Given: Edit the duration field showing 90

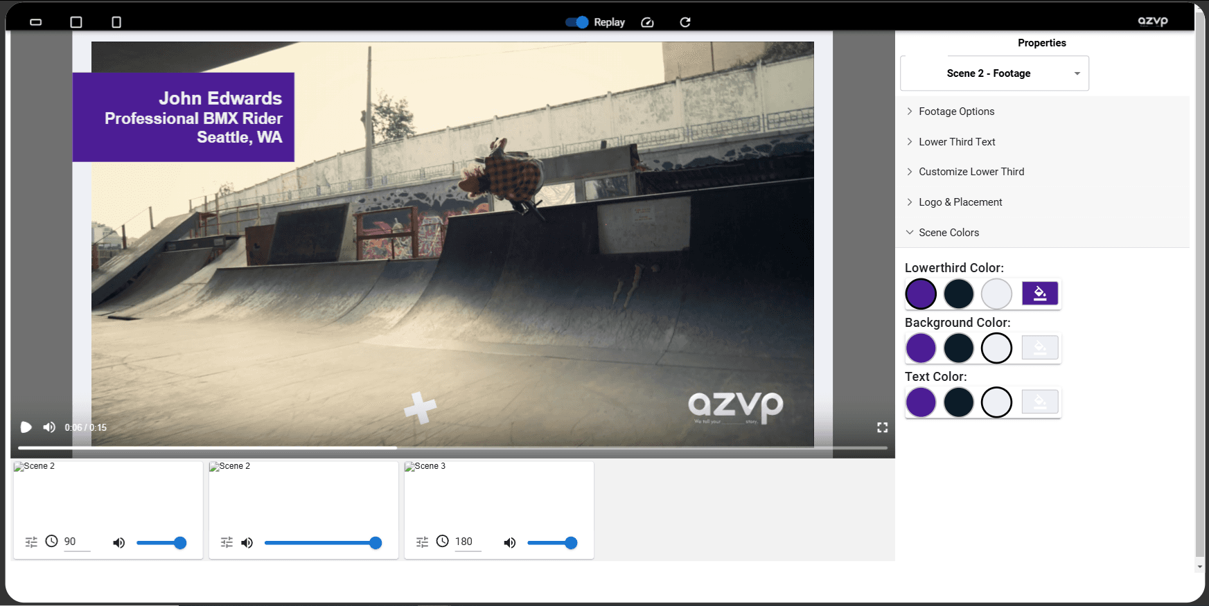Looking at the screenshot, I should [x=77, y=542].
